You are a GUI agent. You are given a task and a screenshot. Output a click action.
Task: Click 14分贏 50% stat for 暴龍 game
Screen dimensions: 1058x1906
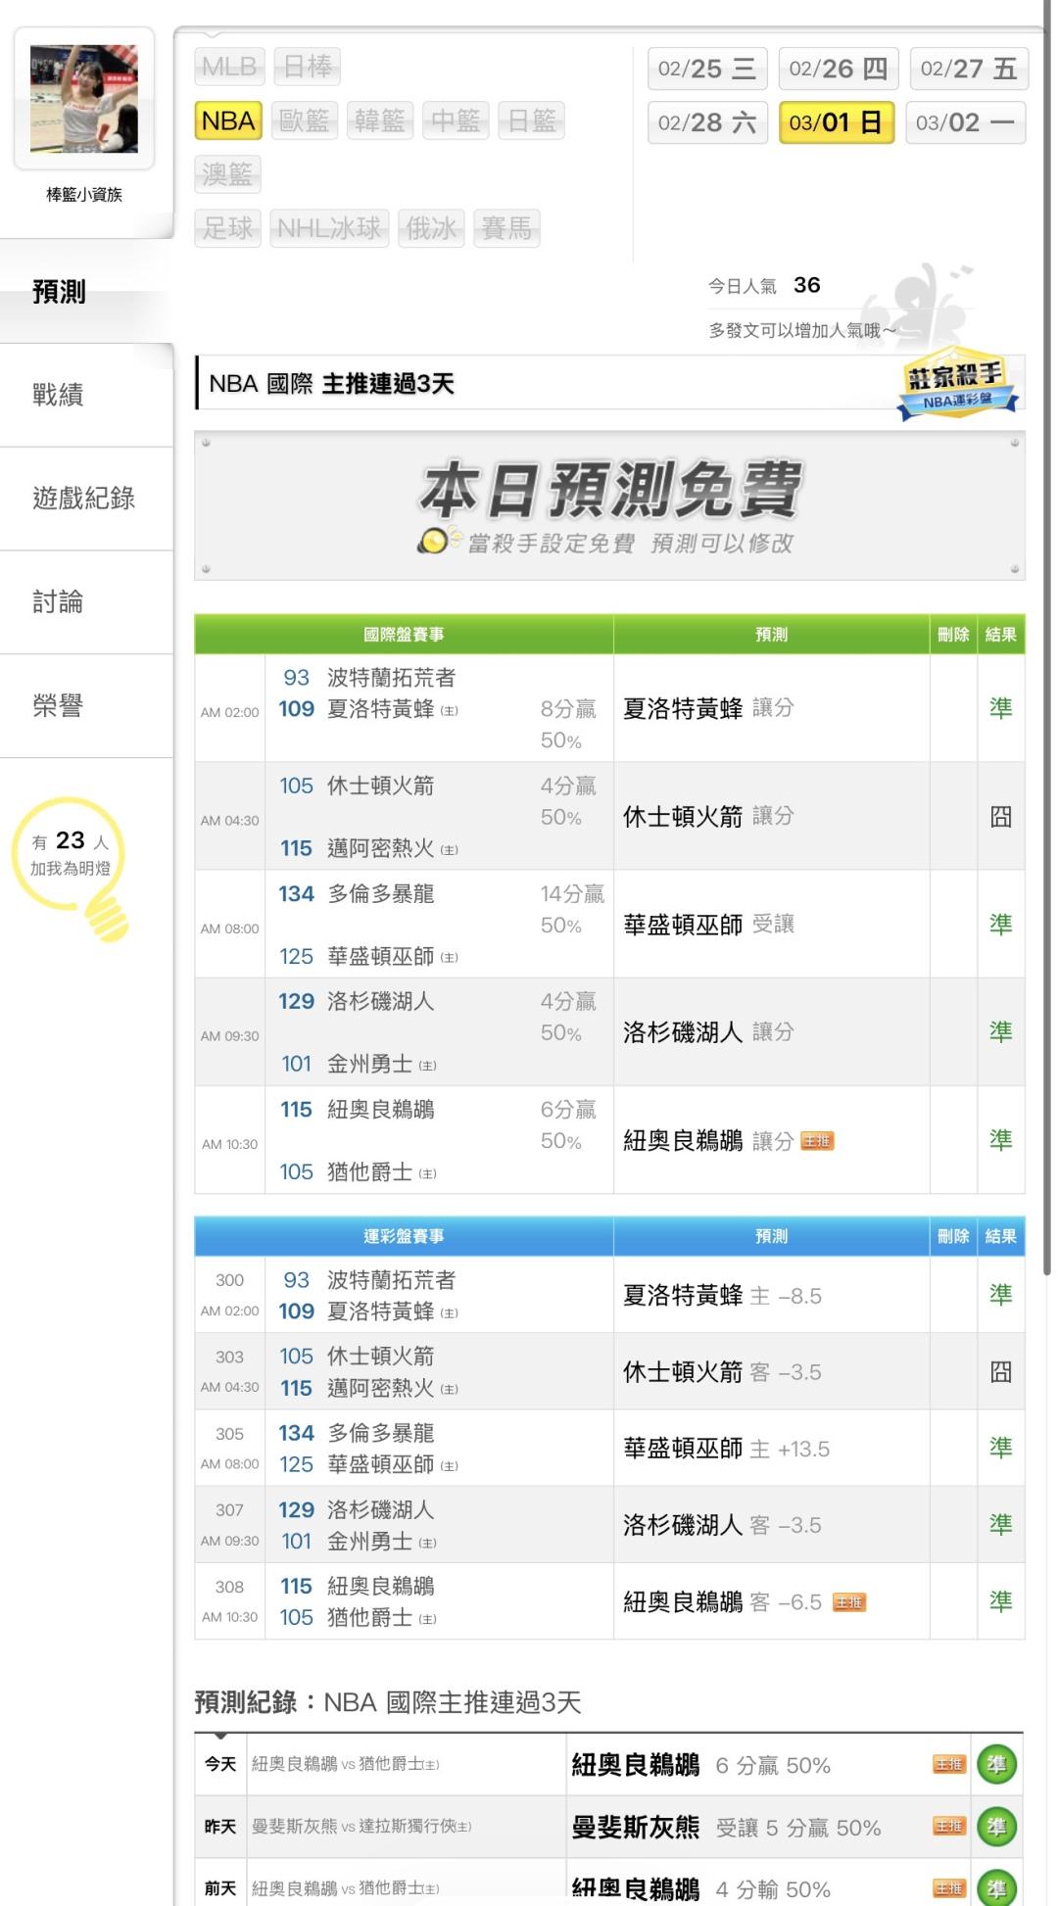[572, 909]
